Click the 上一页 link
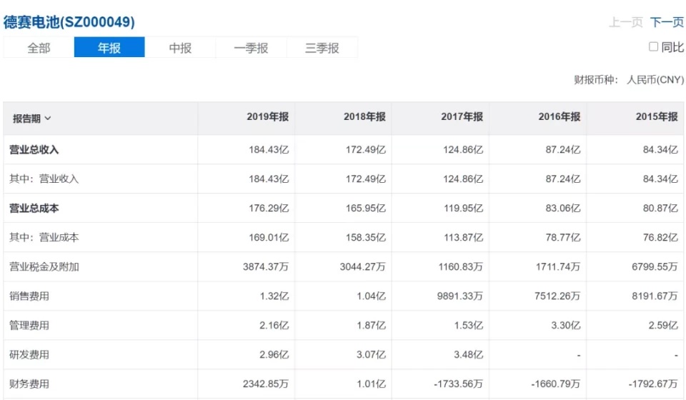Screen dimensions: 686x400 (x=626, y=22)
